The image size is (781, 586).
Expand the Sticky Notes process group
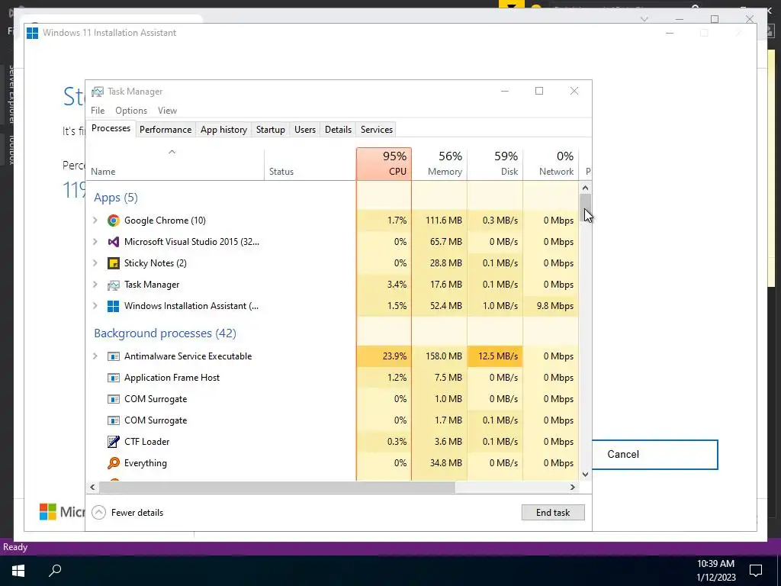click(95, 263)
